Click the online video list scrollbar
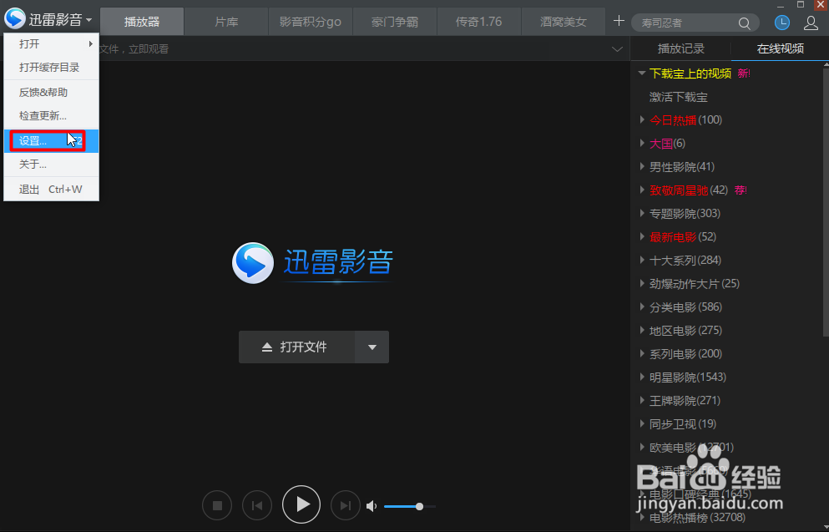This screenshot has width=829, height=532. (x=826, y=201)
